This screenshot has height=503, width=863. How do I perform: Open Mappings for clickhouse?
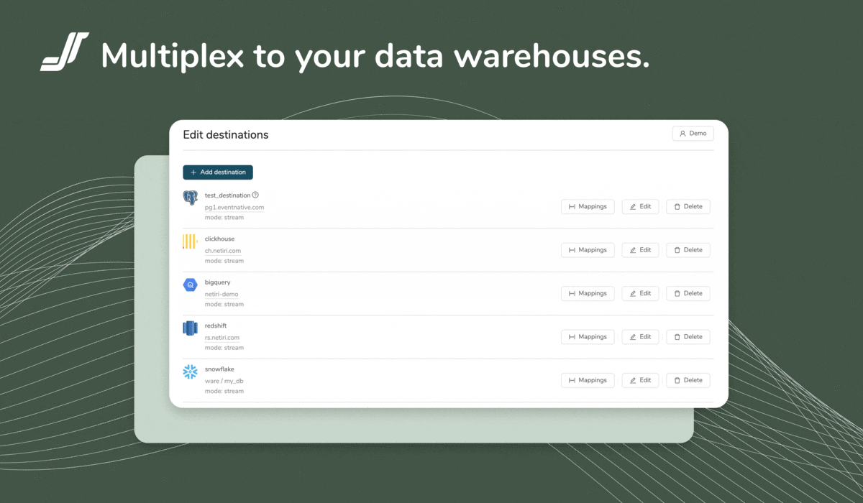pyautogui.click(x=588, y=250)
